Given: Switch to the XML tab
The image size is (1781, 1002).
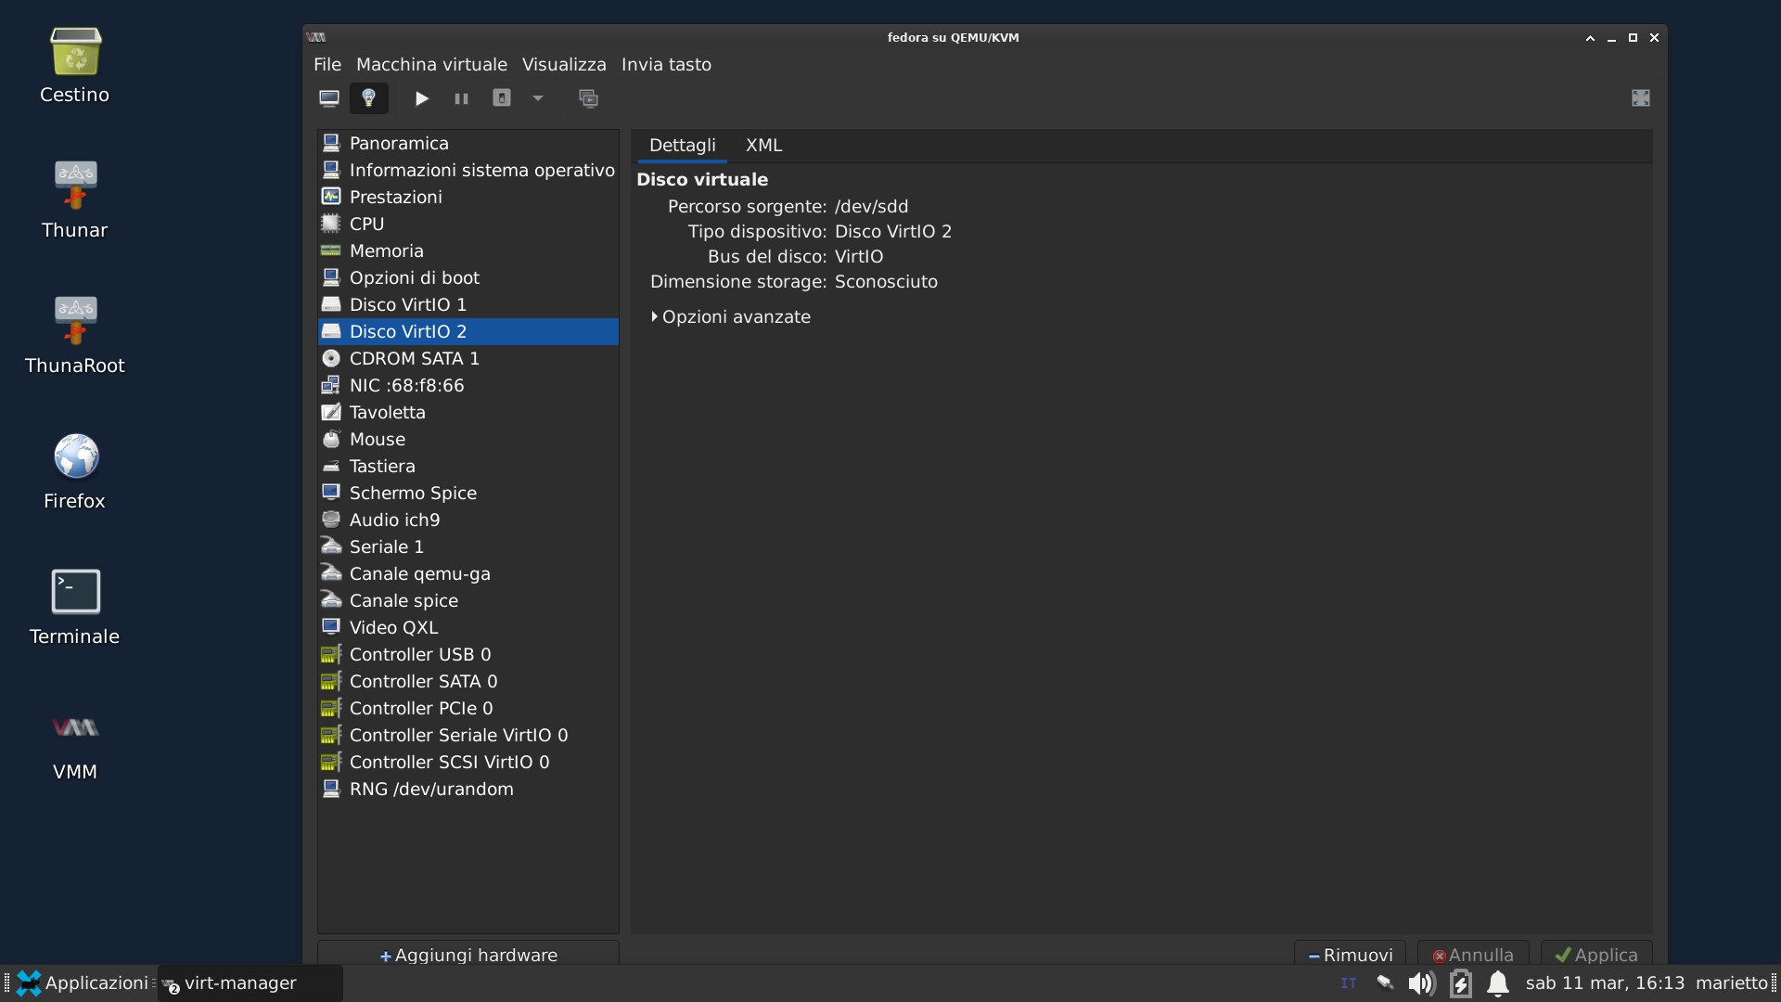Looking at the screenshot, I should 764,146.
